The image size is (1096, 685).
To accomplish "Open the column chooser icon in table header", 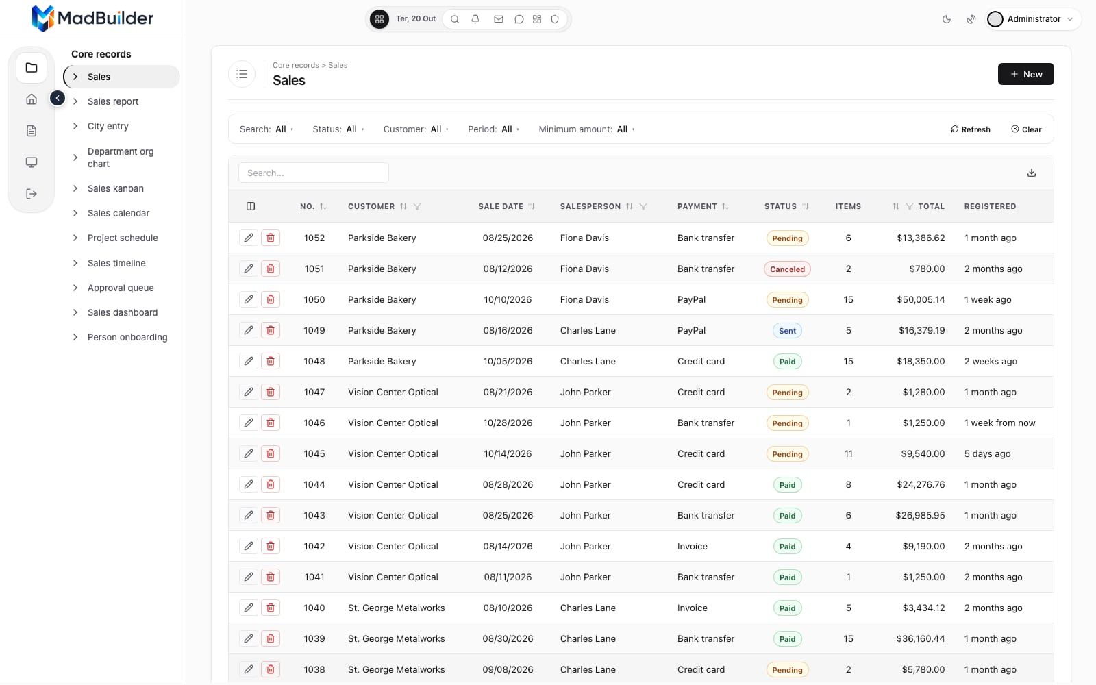I will pos(251,206).
